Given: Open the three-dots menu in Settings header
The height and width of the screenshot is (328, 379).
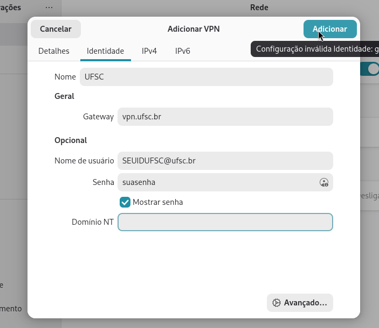Looking at the screenshot, I should (49, 8).
